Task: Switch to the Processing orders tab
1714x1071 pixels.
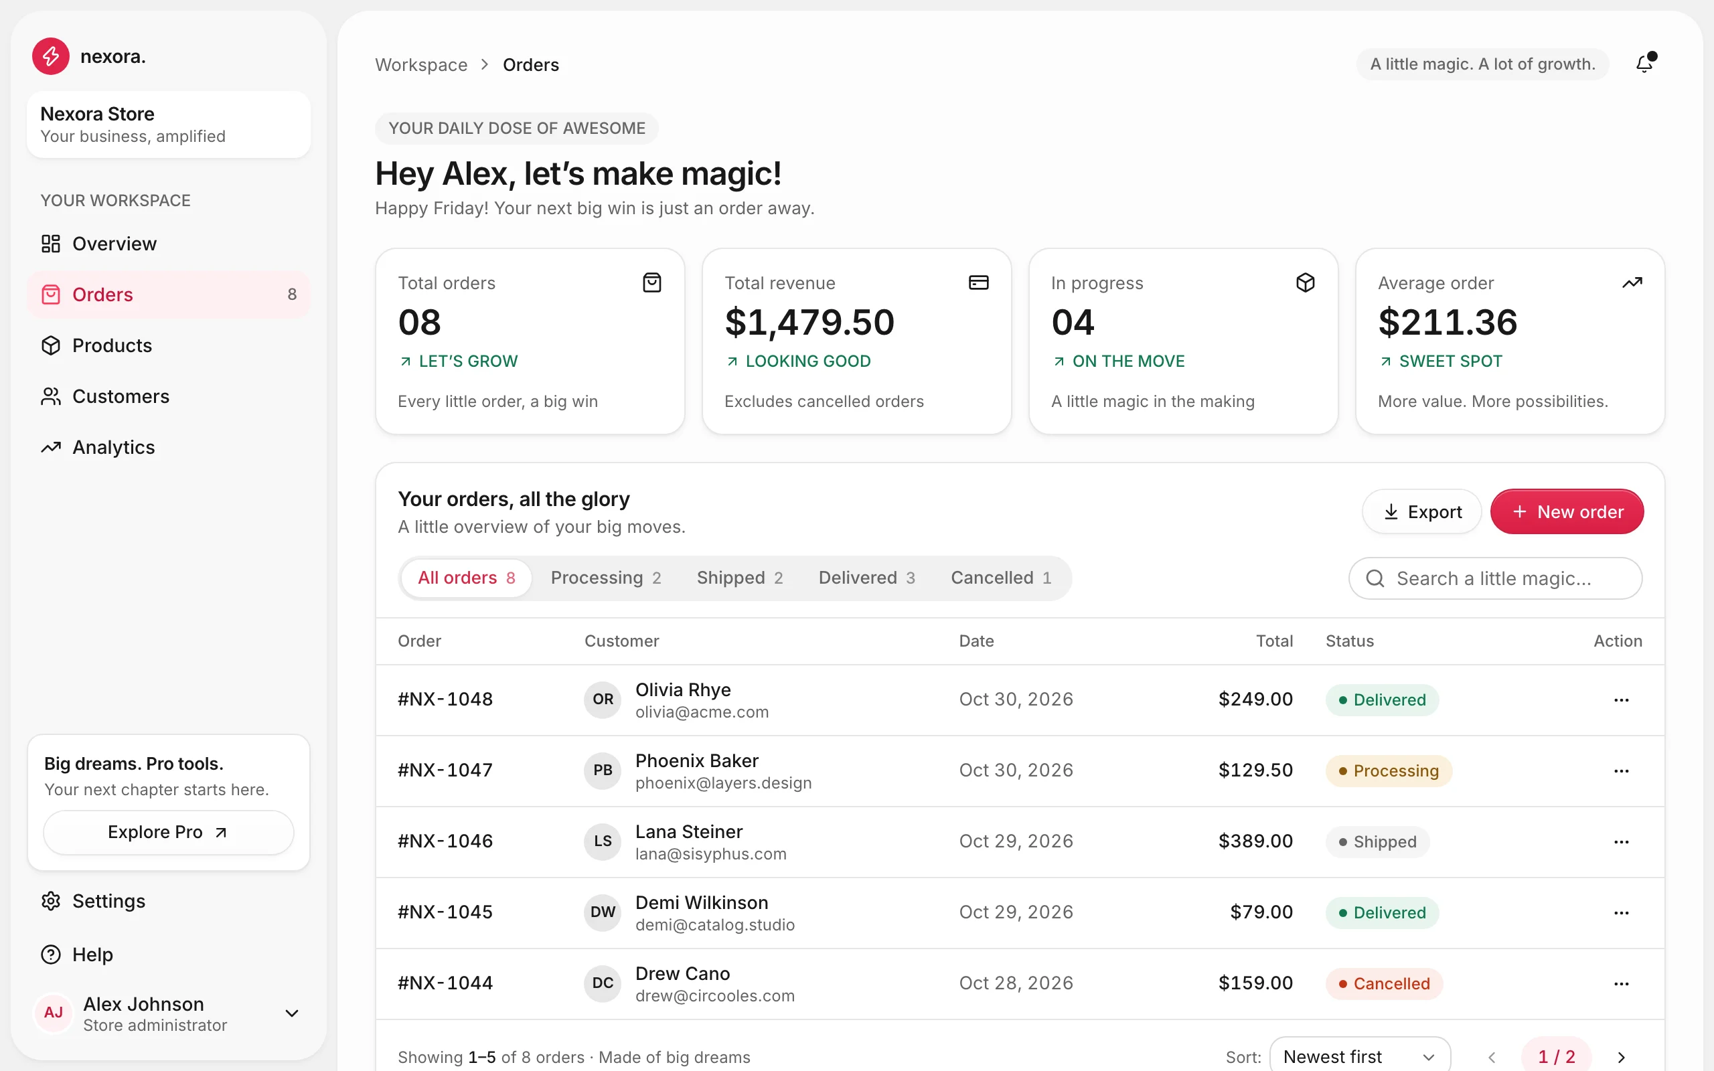Action: (x=605, y=578)
